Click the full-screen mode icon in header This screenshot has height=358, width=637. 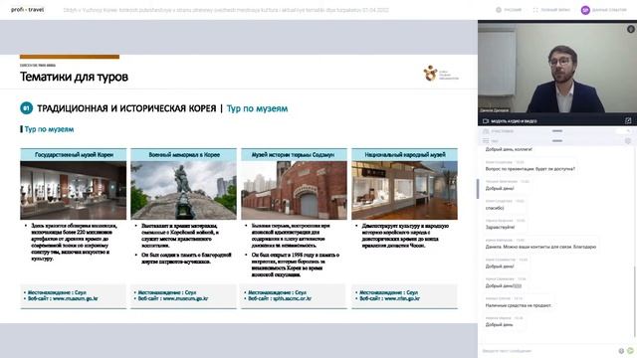coord(535,10)
